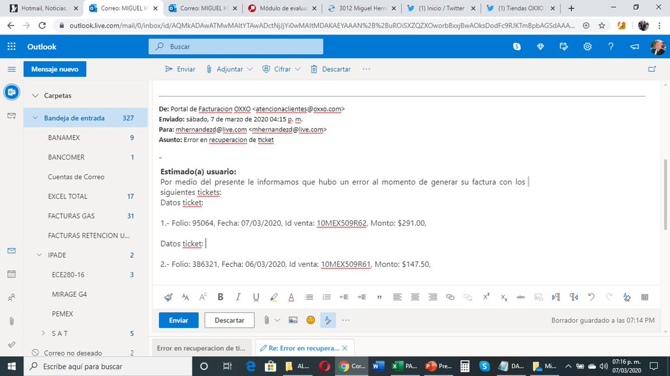The image size is (670, 376).
Task: Click the blue Enviar button
Action: click(x=179, y=320)
